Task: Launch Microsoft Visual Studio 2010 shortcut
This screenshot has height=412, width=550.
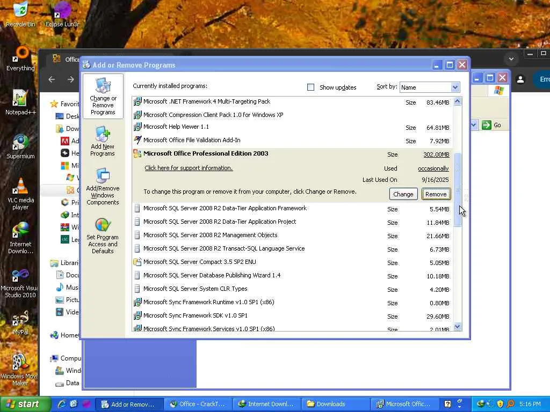Action: point(19,282)
